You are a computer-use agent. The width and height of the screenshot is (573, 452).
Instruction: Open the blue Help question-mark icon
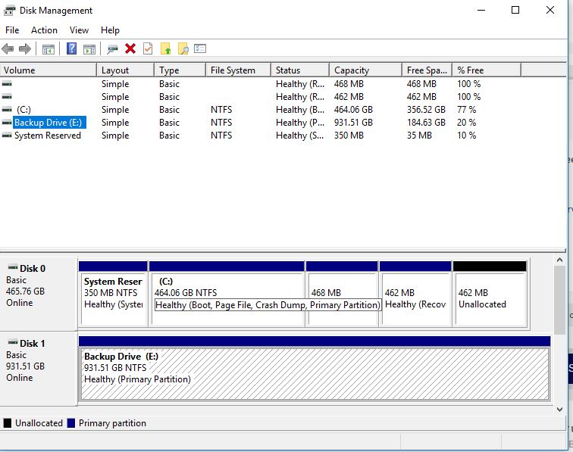71,48
